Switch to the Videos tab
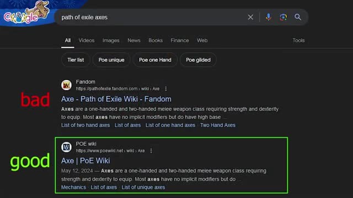The image size is (353, 198). click(87, 40)
